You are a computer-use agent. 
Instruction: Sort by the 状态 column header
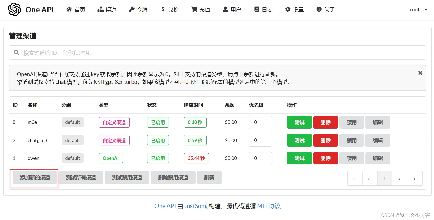pyautogui.click(x=152, y=105)
